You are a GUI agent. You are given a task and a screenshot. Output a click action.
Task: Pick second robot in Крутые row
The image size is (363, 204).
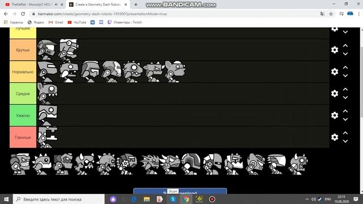[68, 50]
